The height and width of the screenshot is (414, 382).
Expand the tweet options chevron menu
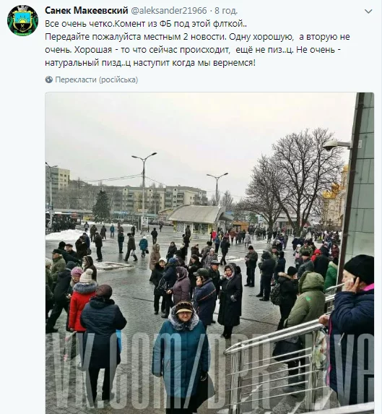click(x=368, y=12)
